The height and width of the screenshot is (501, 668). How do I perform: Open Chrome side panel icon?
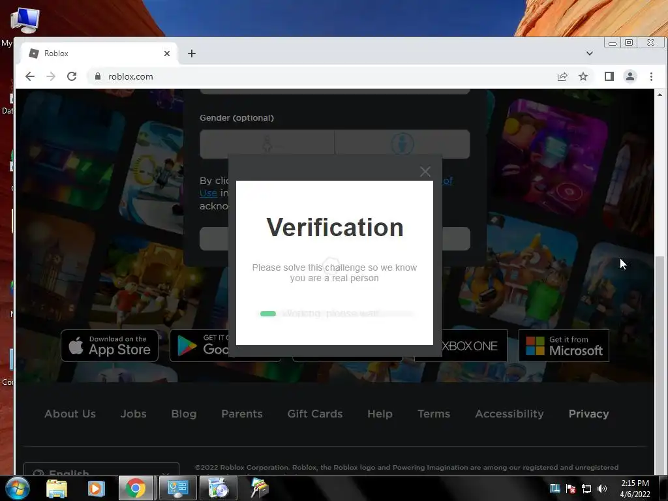(609, 76)
